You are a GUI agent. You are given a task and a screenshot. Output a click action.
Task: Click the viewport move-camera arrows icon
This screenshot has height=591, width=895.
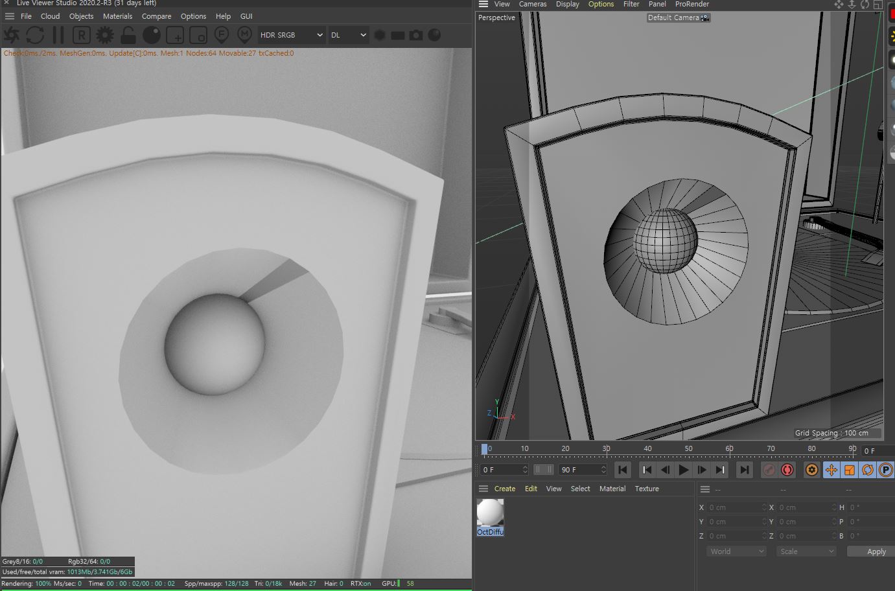(839, 5)
